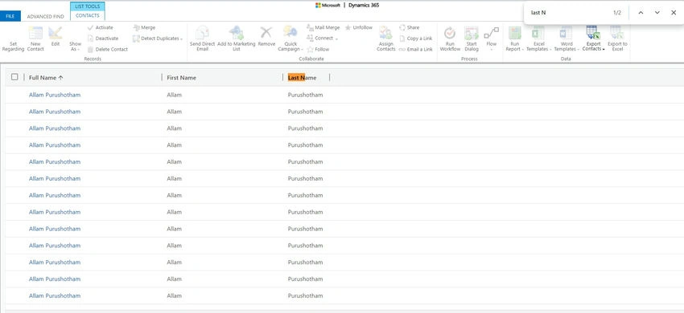The image size is (684, 313).
Task: Go to the previous find result
Action: [x=641, y=13]
